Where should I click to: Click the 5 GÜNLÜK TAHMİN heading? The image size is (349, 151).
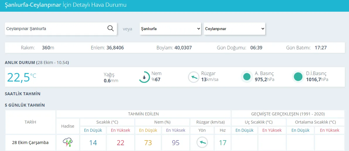click(25, 105)
